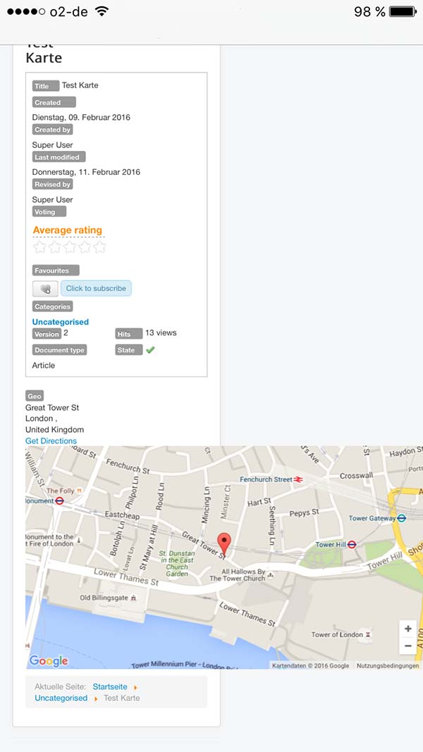
Task: Click the Hits field label
Action: tap(129, 334)
